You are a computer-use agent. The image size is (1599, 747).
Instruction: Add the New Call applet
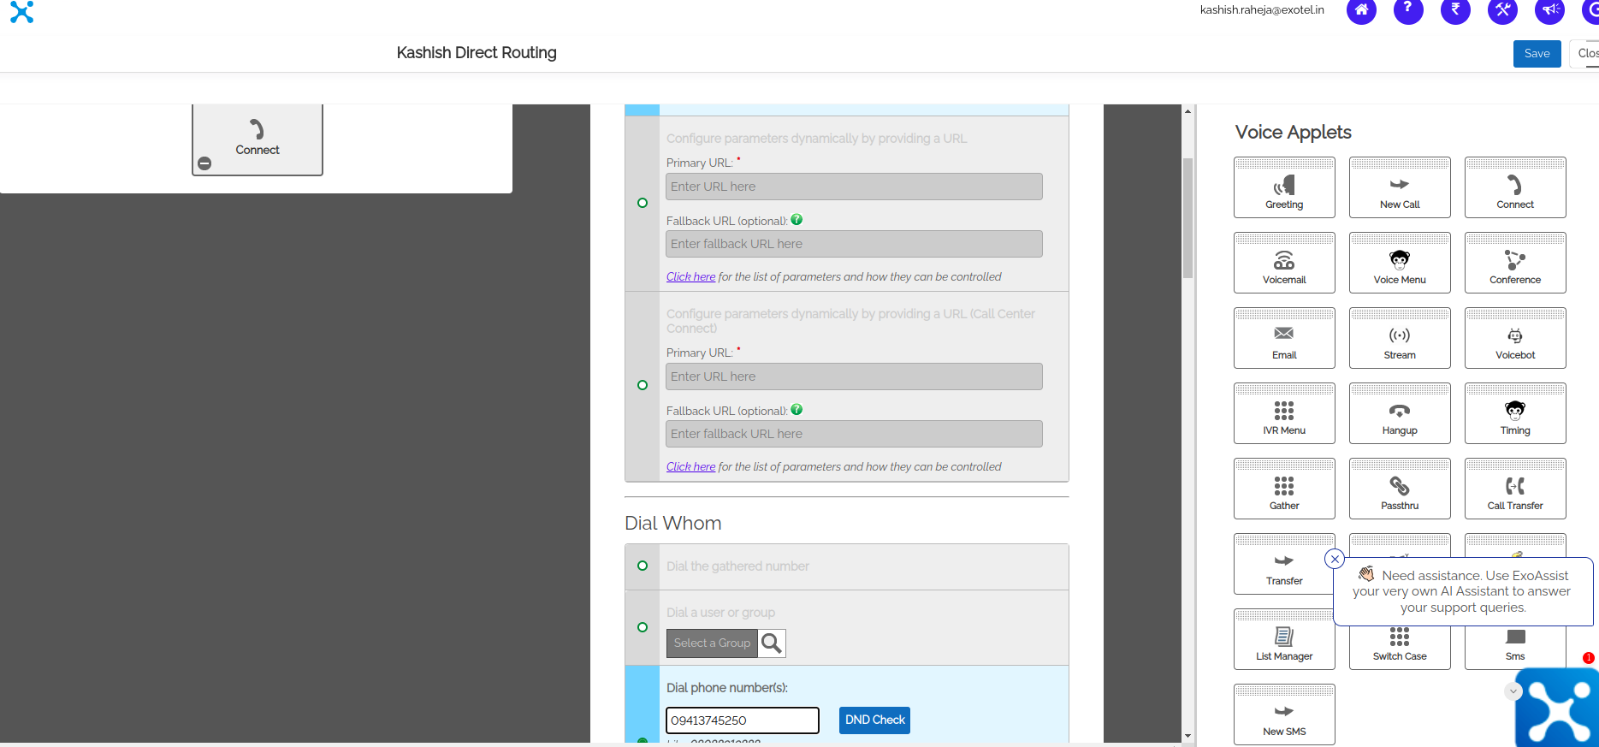tap(1400, 187)
